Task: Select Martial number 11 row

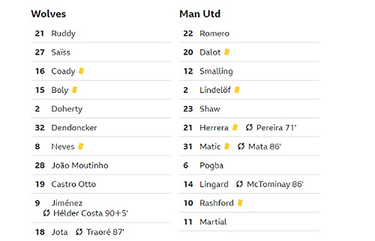Action: point(249,222)
